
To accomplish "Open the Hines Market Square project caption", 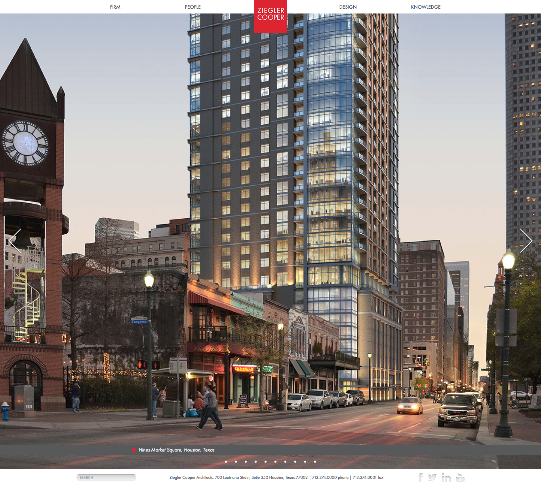I will (x=177, y=450).
